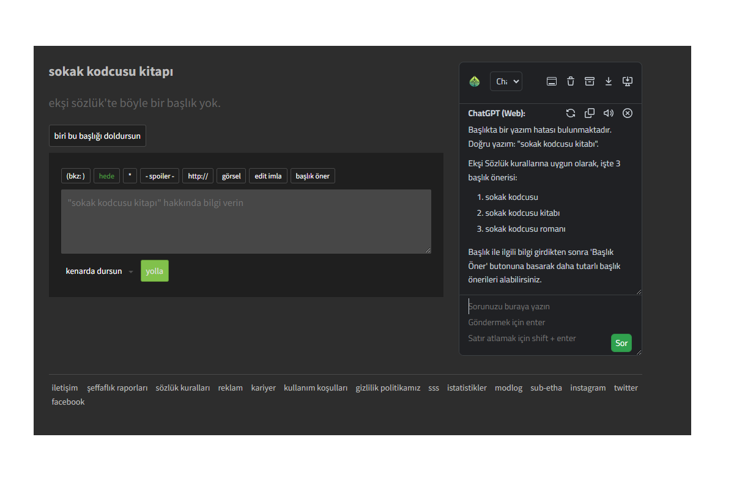The width and height of the screenshot is (734, 489).
Task: Click the download arrow icon
Action: click(609, 81)
